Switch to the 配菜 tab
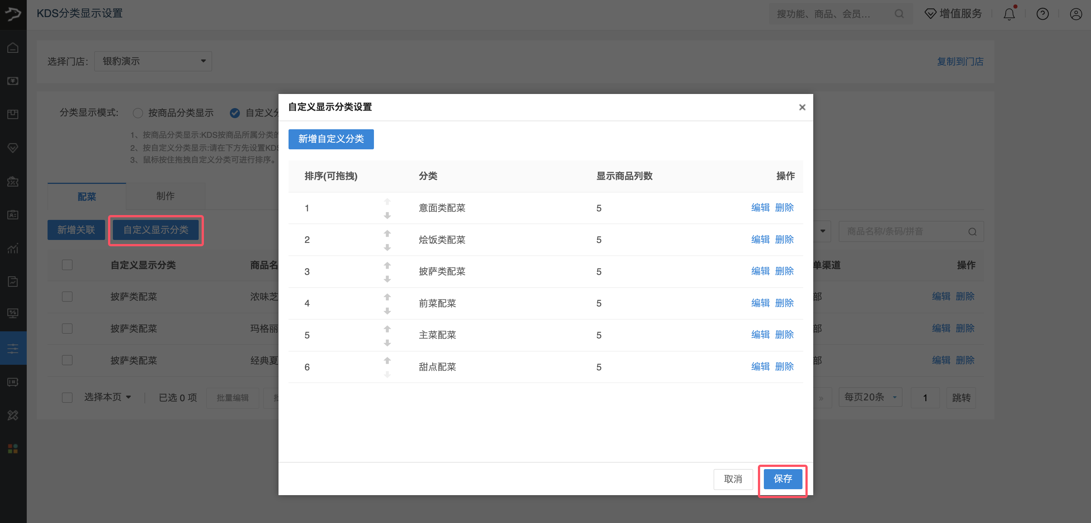Image resolution: width=1091 pixels, height=523 pixels. pos(87,196)
